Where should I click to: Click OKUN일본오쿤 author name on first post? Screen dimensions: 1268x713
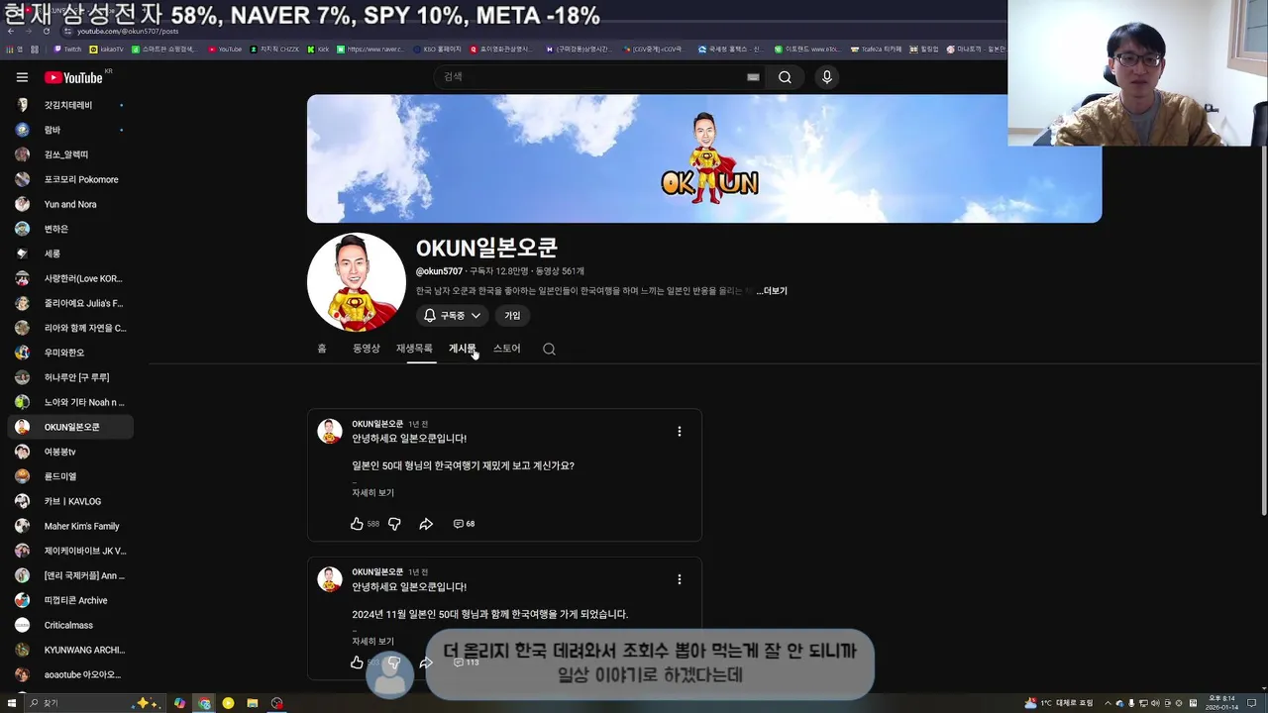377,424
